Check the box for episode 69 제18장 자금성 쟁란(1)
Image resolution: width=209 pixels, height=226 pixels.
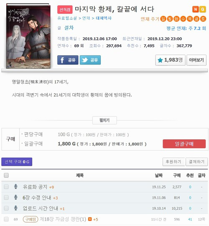(6, 219)
